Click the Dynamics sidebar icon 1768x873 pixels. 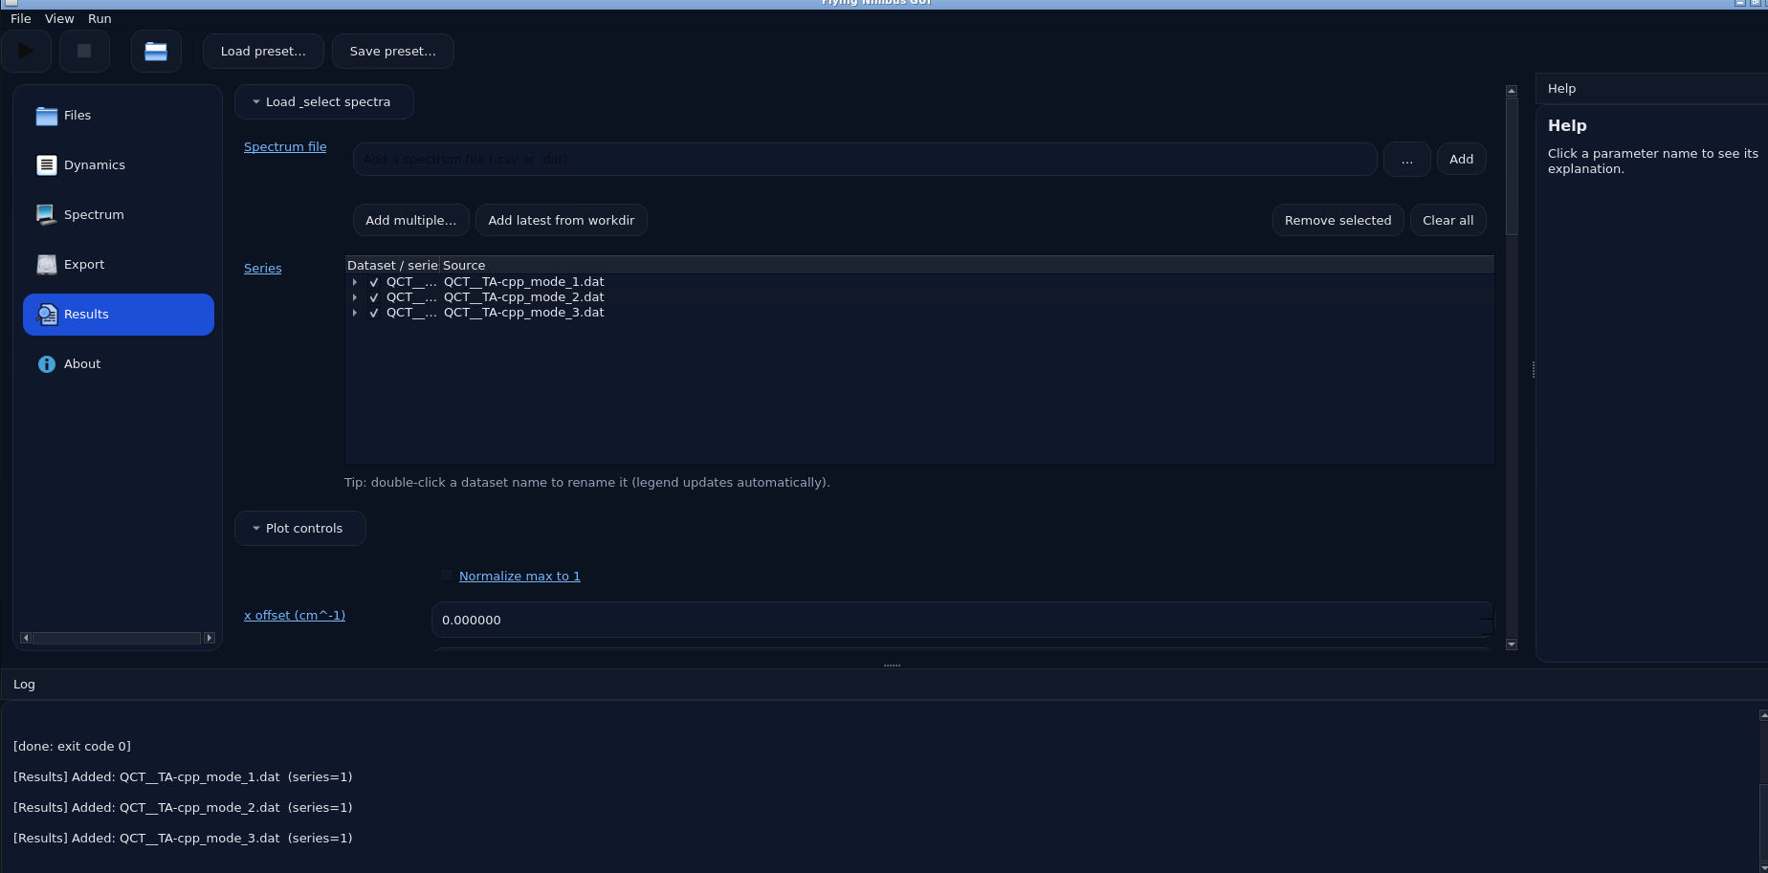click(x=47, y=165)
